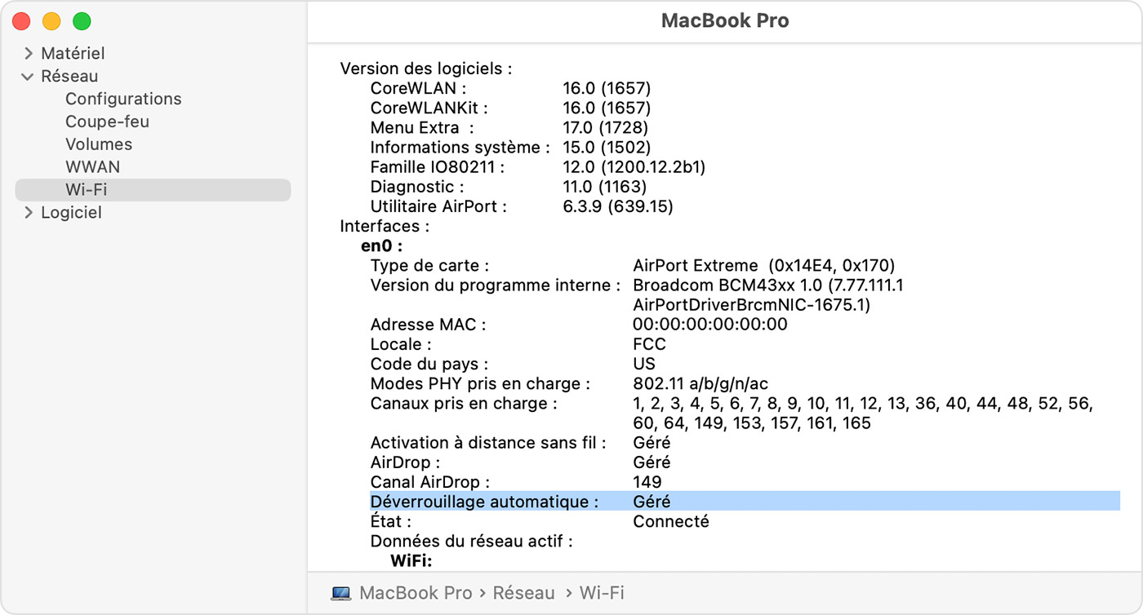Viewport: 1143px width, 615px height.
Task: Collapse the Réseau section chevron
Action: pos(29,77)
